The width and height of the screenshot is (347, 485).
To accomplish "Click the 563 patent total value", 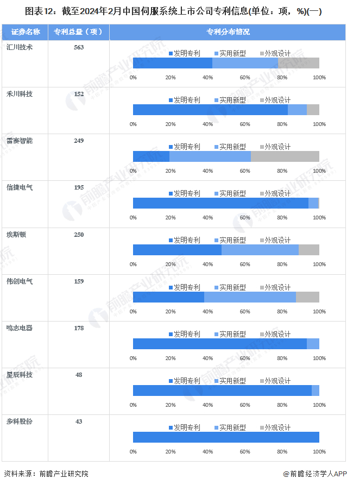I will click(x=79, y=47).
